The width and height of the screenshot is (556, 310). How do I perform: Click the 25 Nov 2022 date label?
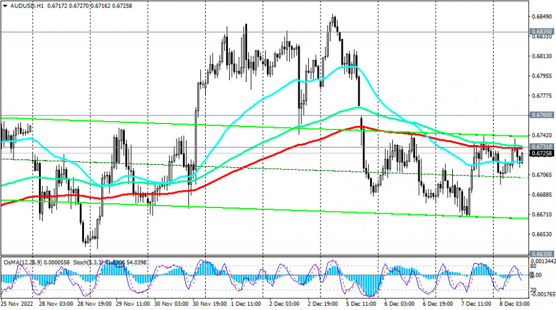(x=17, y=304)
